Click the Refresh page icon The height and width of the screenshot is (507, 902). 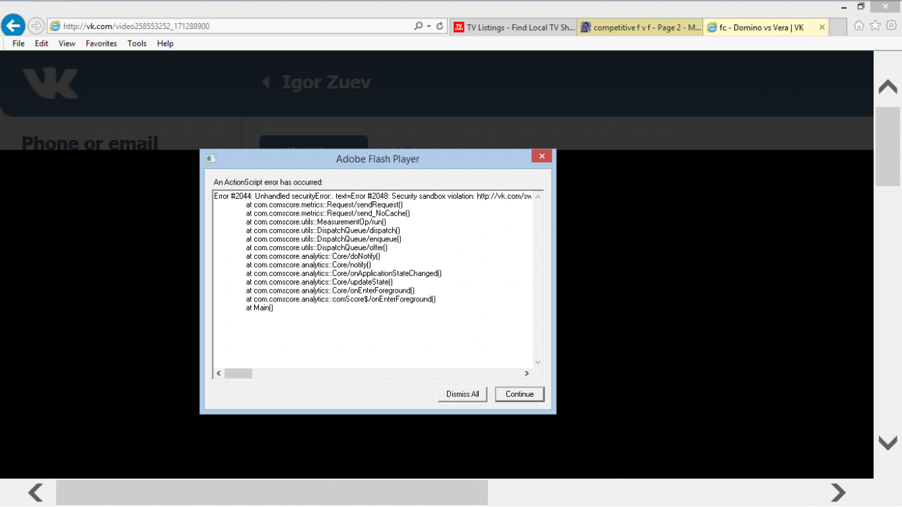[440, 26]
